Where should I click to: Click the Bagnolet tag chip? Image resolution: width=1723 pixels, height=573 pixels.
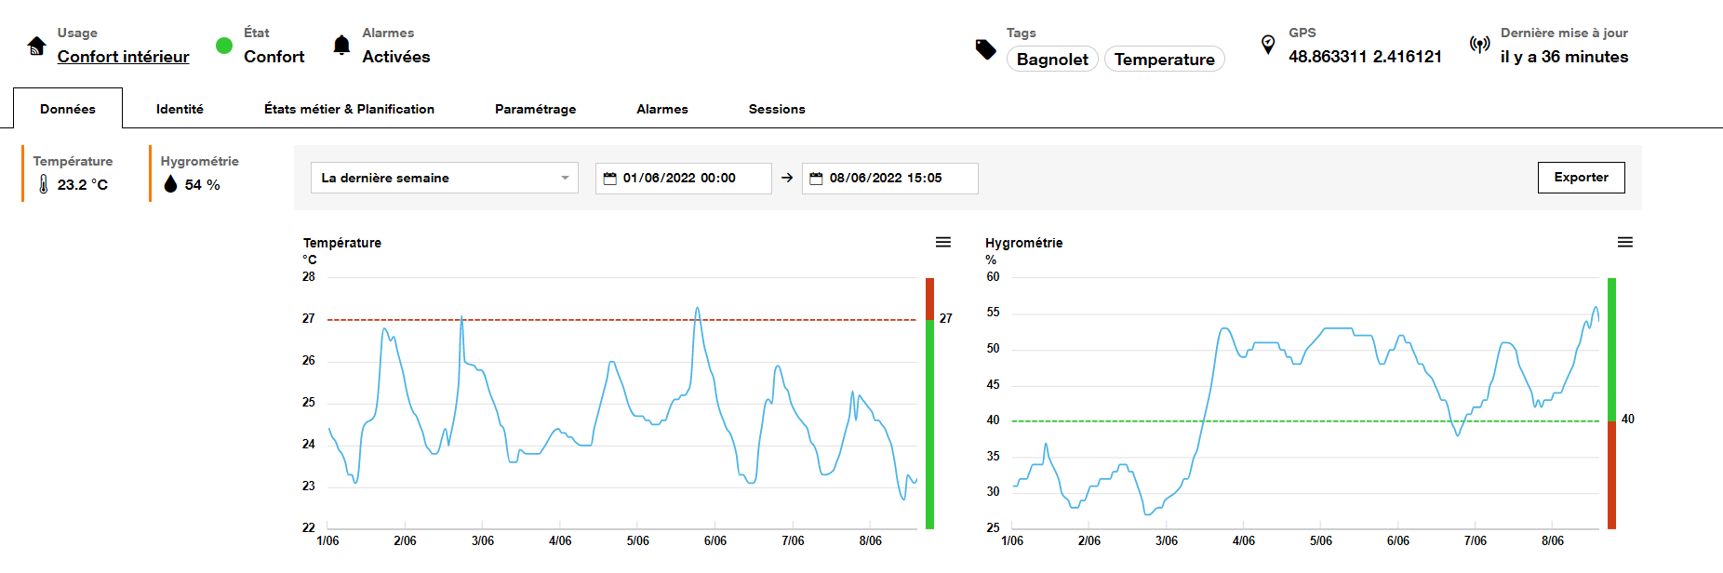coord(1052,60)
